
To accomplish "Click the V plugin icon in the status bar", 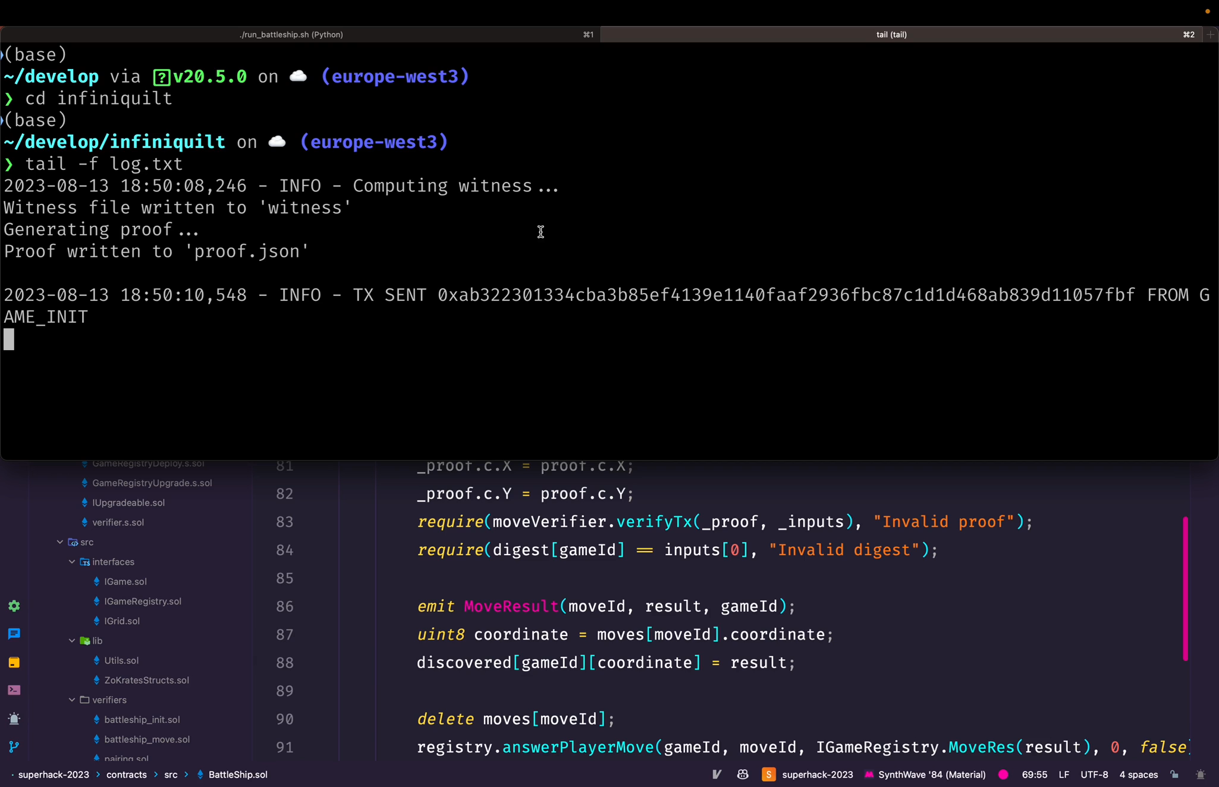I will [x=717, y=775].
